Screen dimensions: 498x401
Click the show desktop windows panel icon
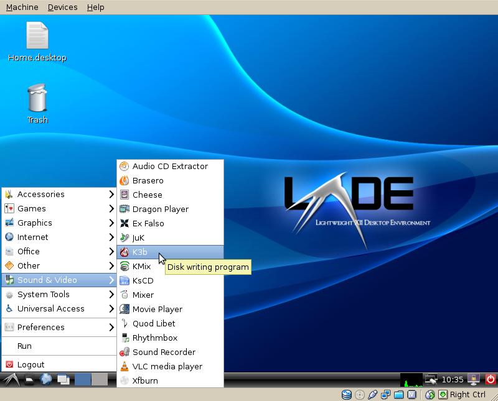pos(63,379)
